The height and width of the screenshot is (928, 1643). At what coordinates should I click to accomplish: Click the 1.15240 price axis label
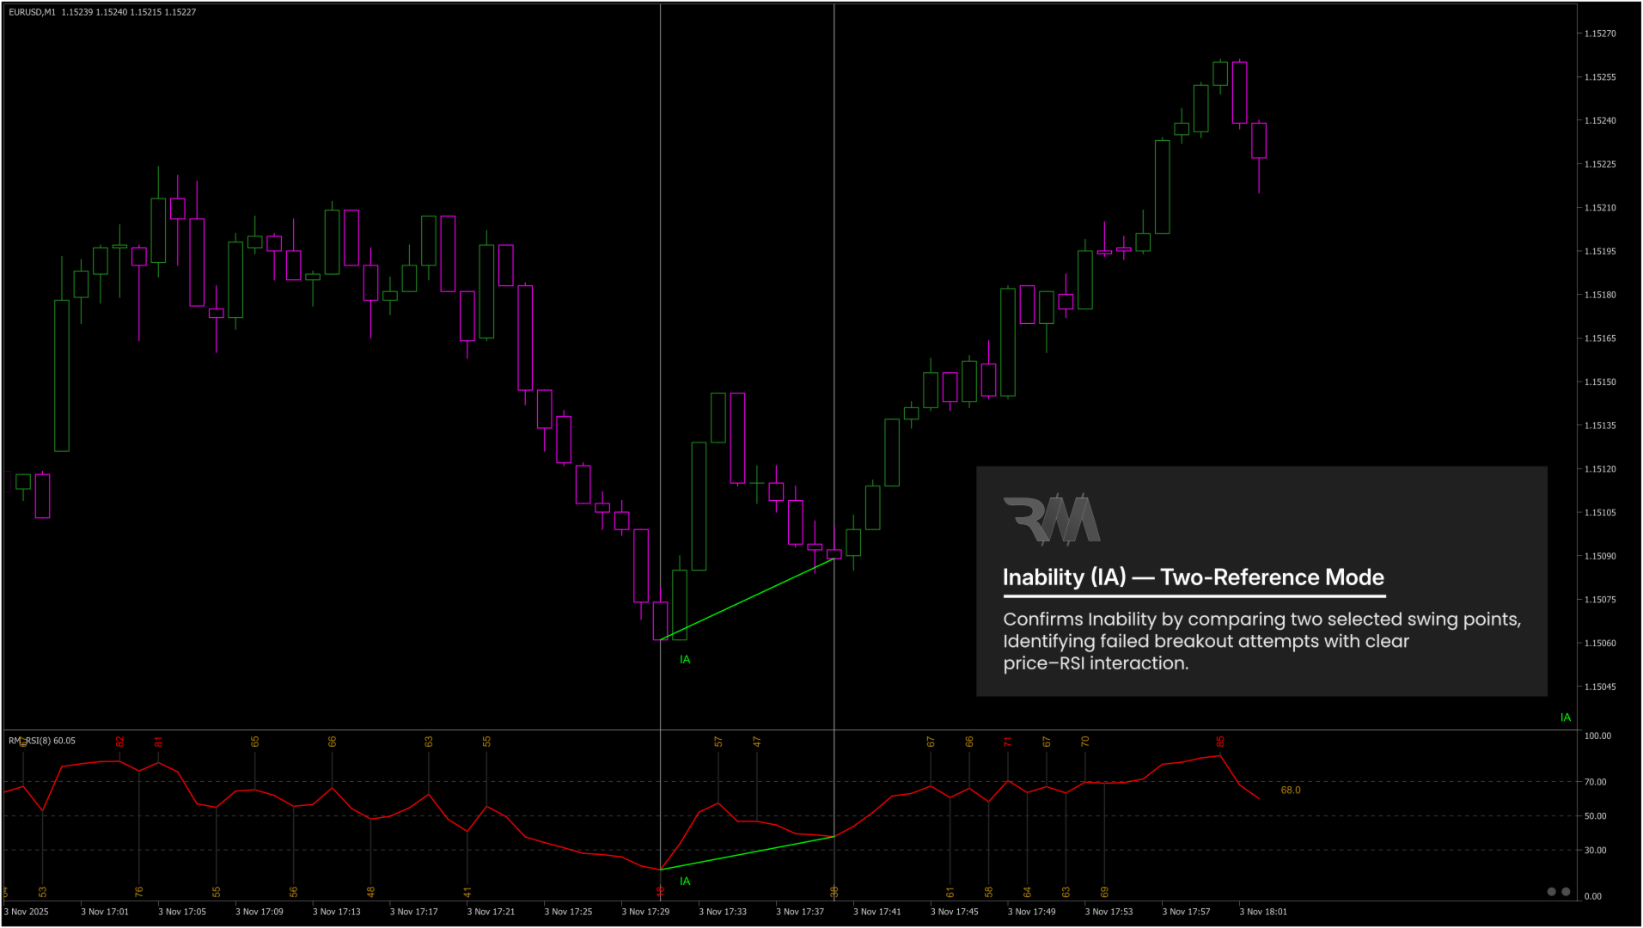1600,120
